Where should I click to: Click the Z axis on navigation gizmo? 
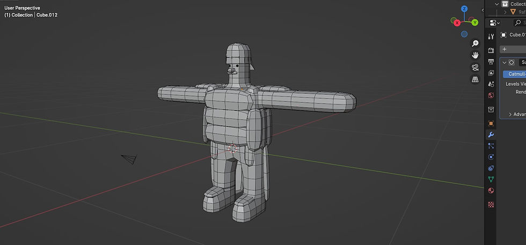pyautogui.click(x=464, y=9)
